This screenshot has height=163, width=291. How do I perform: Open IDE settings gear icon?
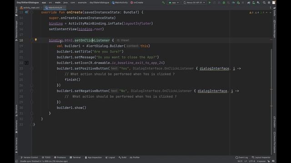click(x=269, y=3)
